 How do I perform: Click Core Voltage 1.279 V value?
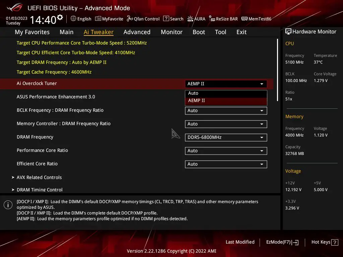(x=321, y=81)
